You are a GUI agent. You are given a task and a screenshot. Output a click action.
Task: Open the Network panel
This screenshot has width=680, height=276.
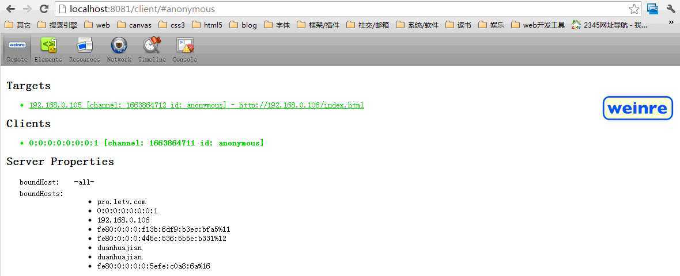click(119, 49)
